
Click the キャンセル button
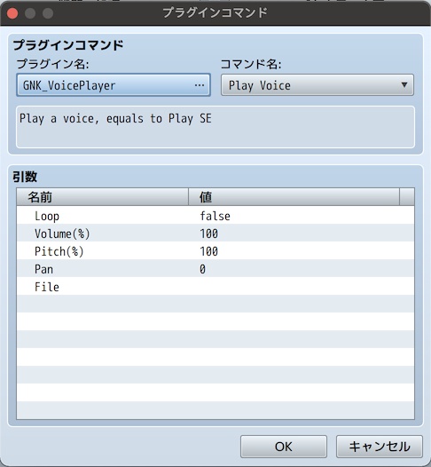tap(380, 447)
